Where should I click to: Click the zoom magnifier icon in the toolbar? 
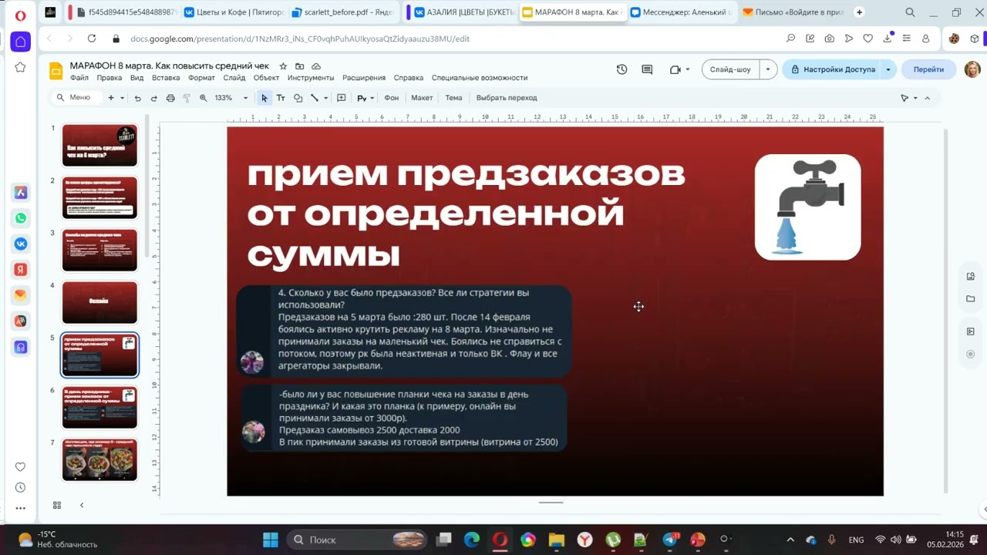pos(204,98)
